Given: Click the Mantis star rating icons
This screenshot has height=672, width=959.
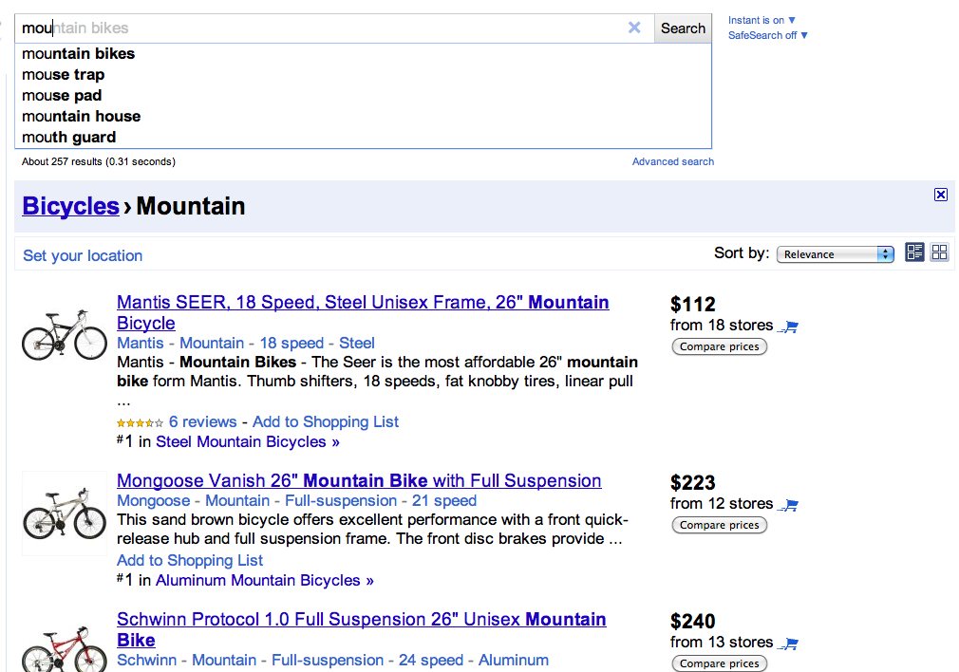Looking at the screenshot, I should [x=141, y=422].
